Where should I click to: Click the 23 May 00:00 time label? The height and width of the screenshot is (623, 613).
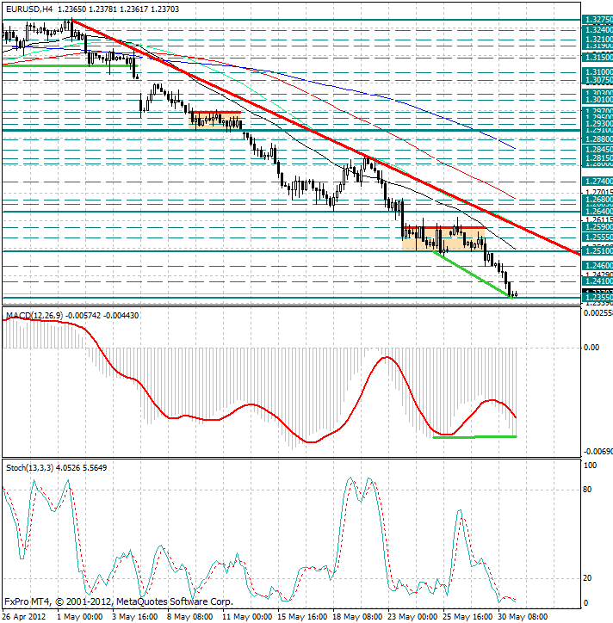[x=413, y=617]
